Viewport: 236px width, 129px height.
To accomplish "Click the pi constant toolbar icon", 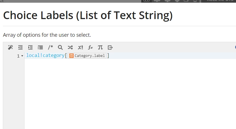I will pos(100,48).
